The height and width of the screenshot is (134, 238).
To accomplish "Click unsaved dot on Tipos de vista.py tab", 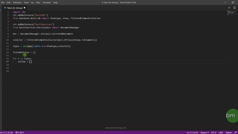I will tap(25, 8).
